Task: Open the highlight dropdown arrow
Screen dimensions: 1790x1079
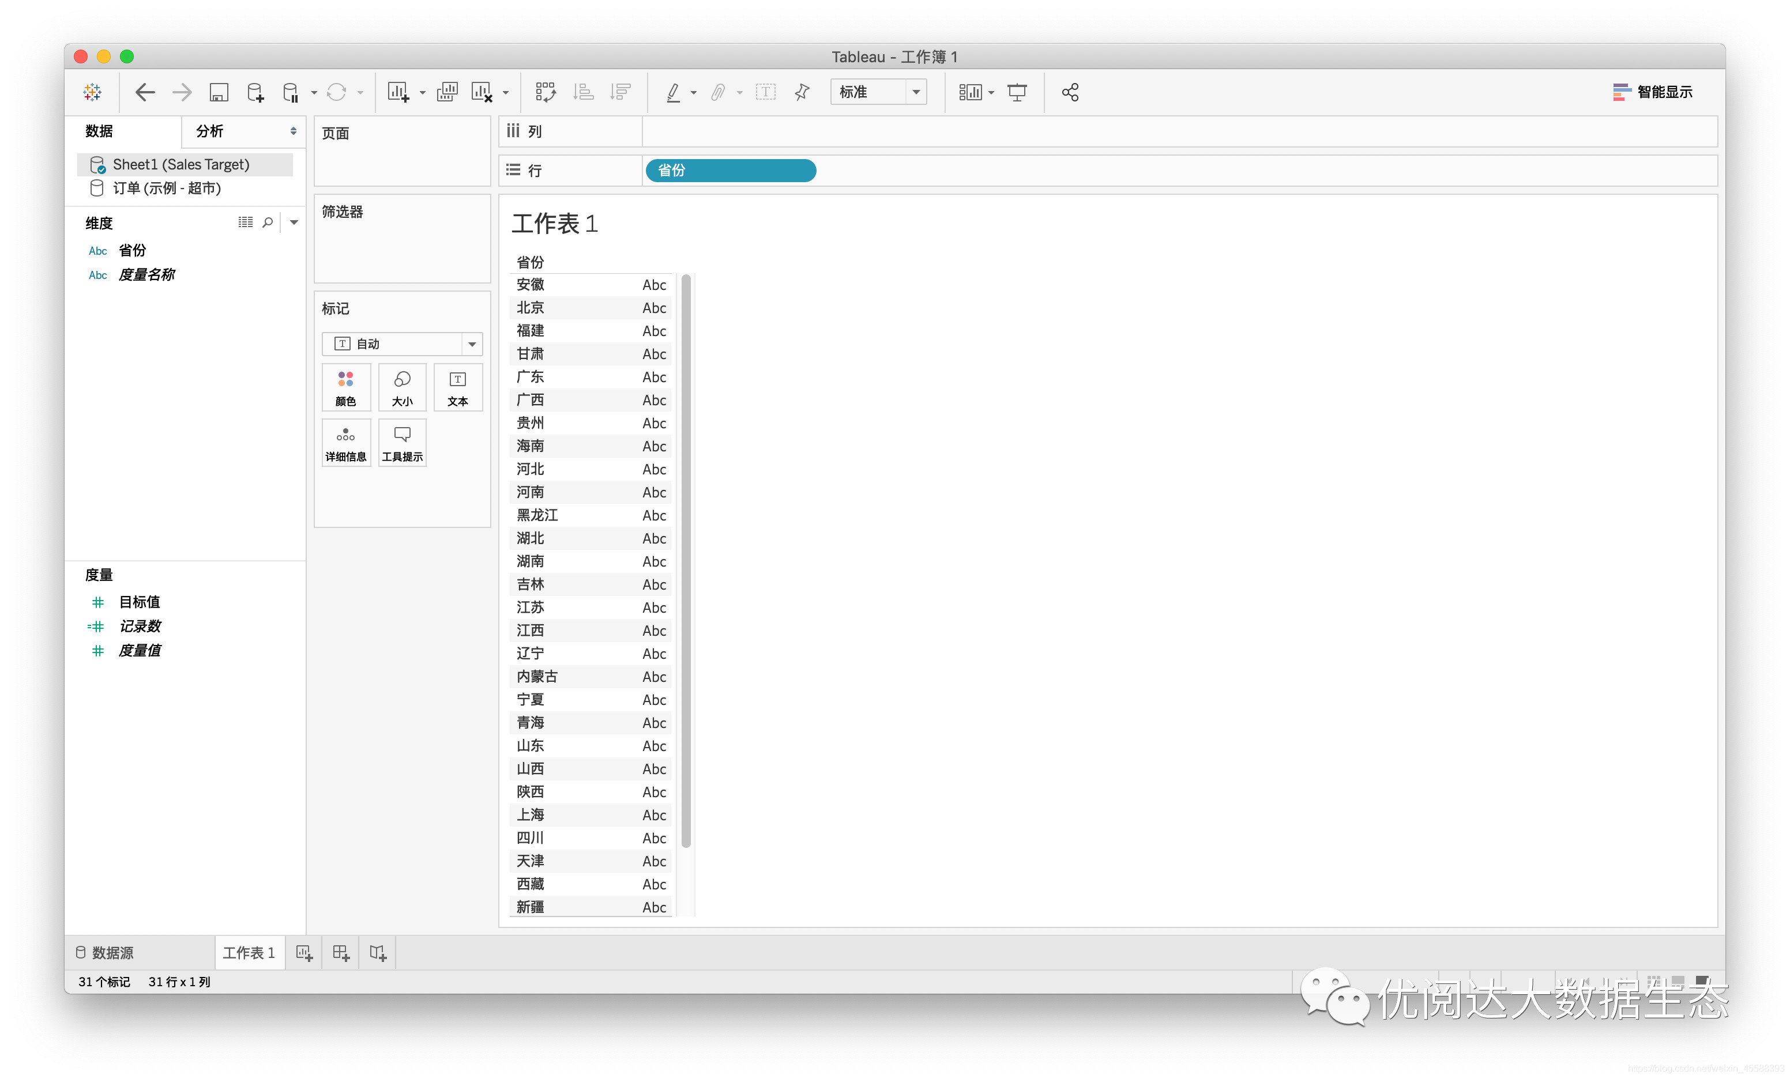Action: [x=694, y=93]
